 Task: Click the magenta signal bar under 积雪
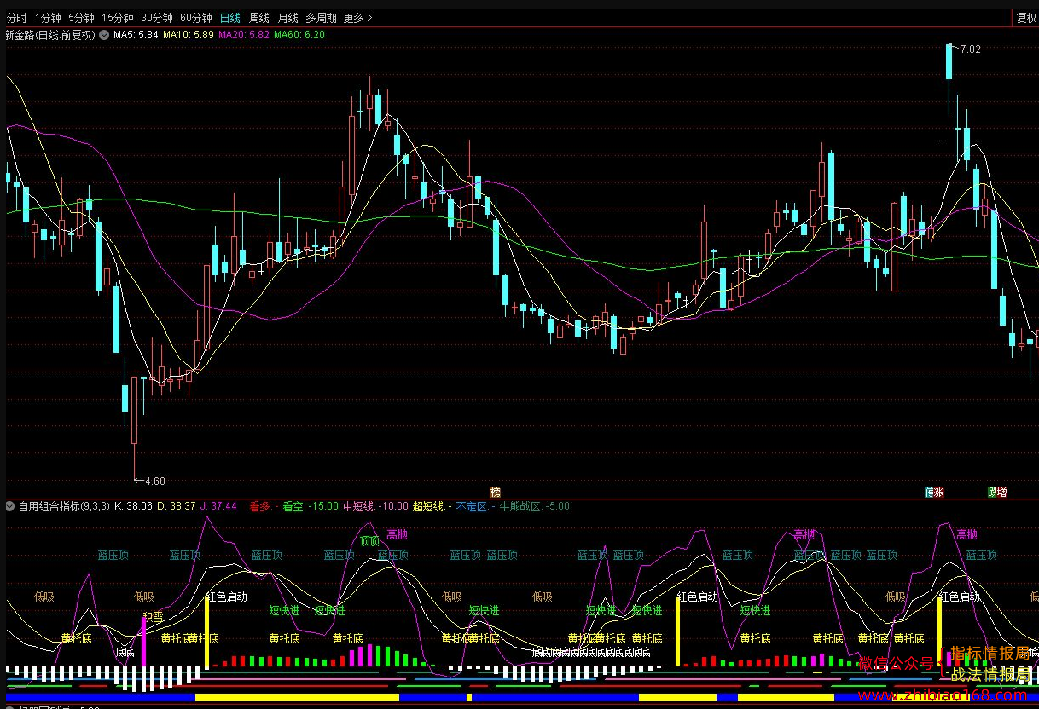click(143, 643)
